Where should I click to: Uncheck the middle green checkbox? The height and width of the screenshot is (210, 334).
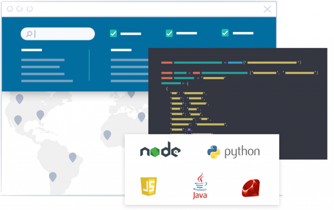click(169, 33)
